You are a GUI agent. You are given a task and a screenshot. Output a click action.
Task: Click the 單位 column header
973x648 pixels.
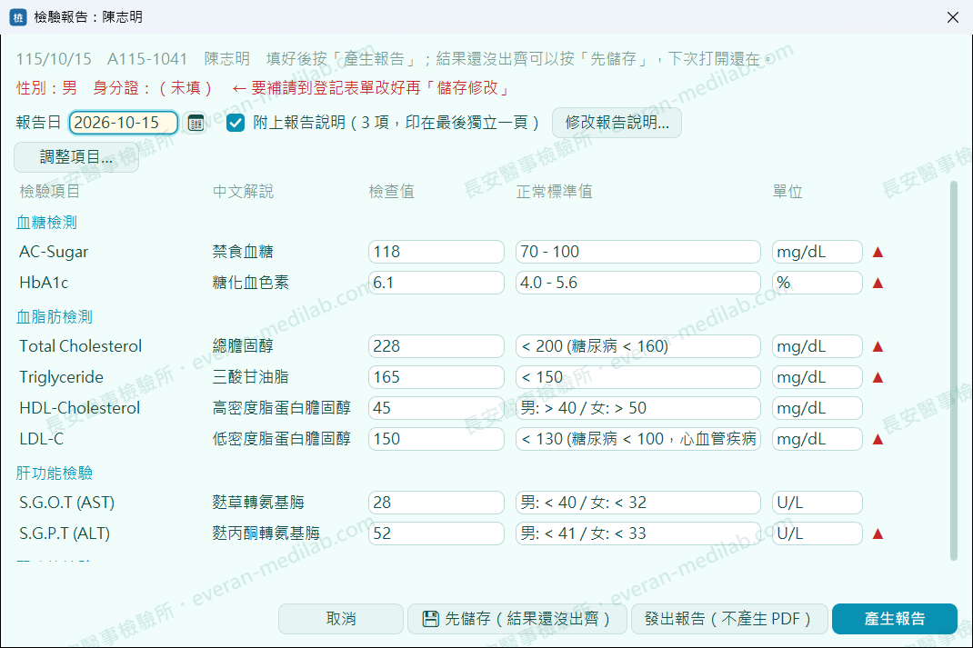787,191
